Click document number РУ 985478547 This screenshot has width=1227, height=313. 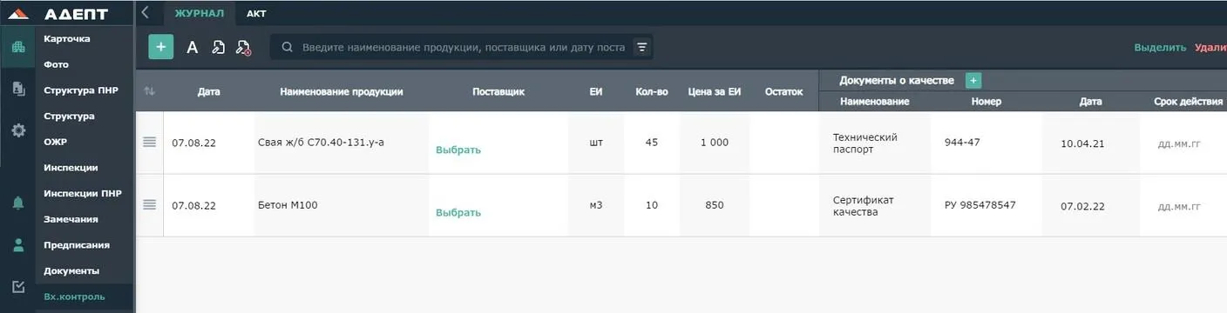pyautogui.click(x=980, y=205)
